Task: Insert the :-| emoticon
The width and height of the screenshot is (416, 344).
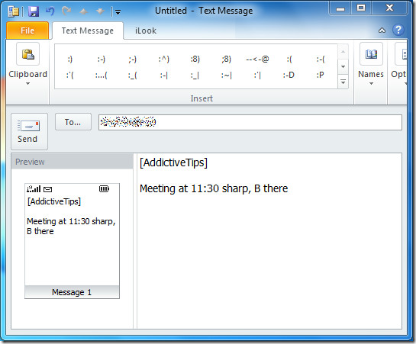Action: (163, 76)
